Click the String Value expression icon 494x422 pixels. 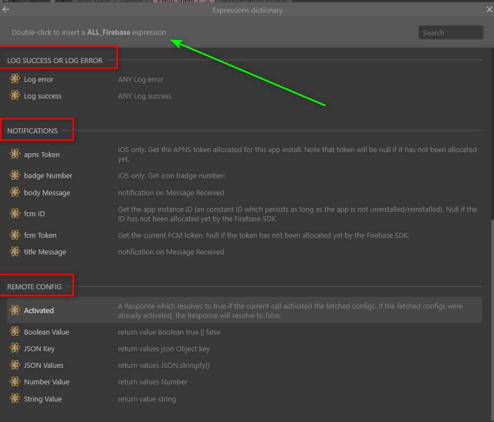click(15, 399)
